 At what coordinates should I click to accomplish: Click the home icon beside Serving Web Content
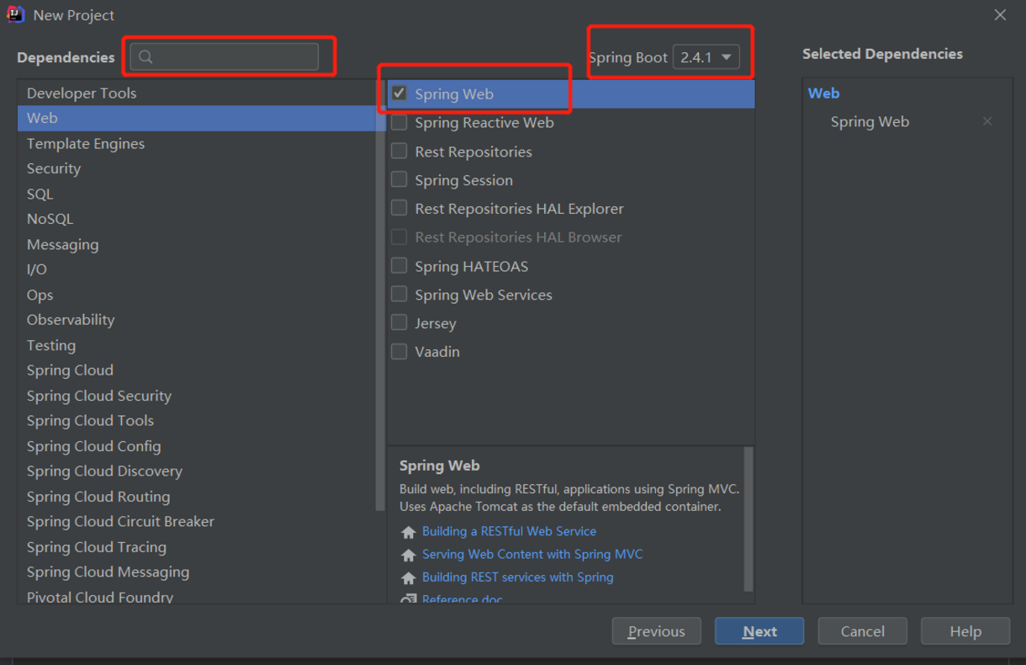(409, 555)
